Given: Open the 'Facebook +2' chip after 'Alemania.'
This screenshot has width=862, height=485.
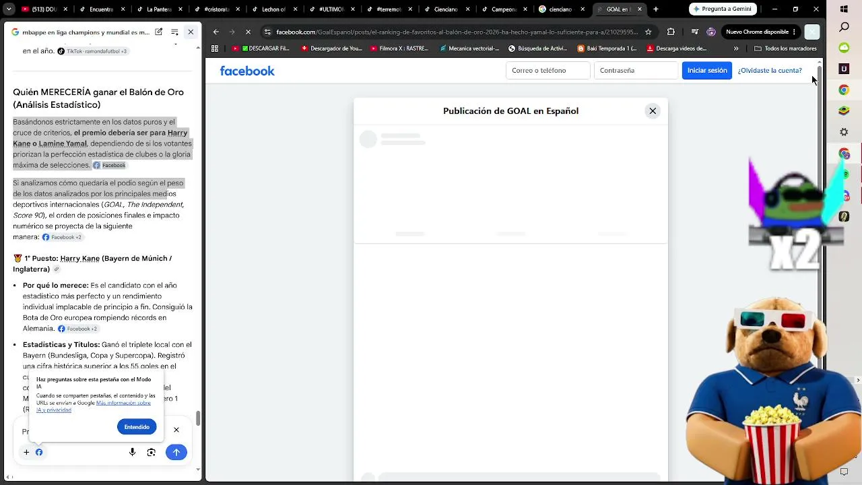Looking at the screenshot, I should tap(77, 329).
